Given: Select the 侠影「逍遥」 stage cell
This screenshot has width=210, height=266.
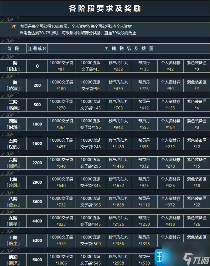Looking at the screenshot, I should click(13, 260).
